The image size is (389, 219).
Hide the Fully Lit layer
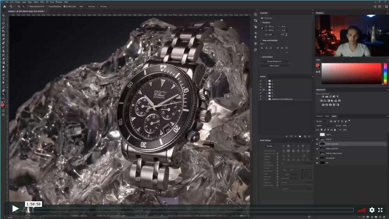click(x=317, y=140)
